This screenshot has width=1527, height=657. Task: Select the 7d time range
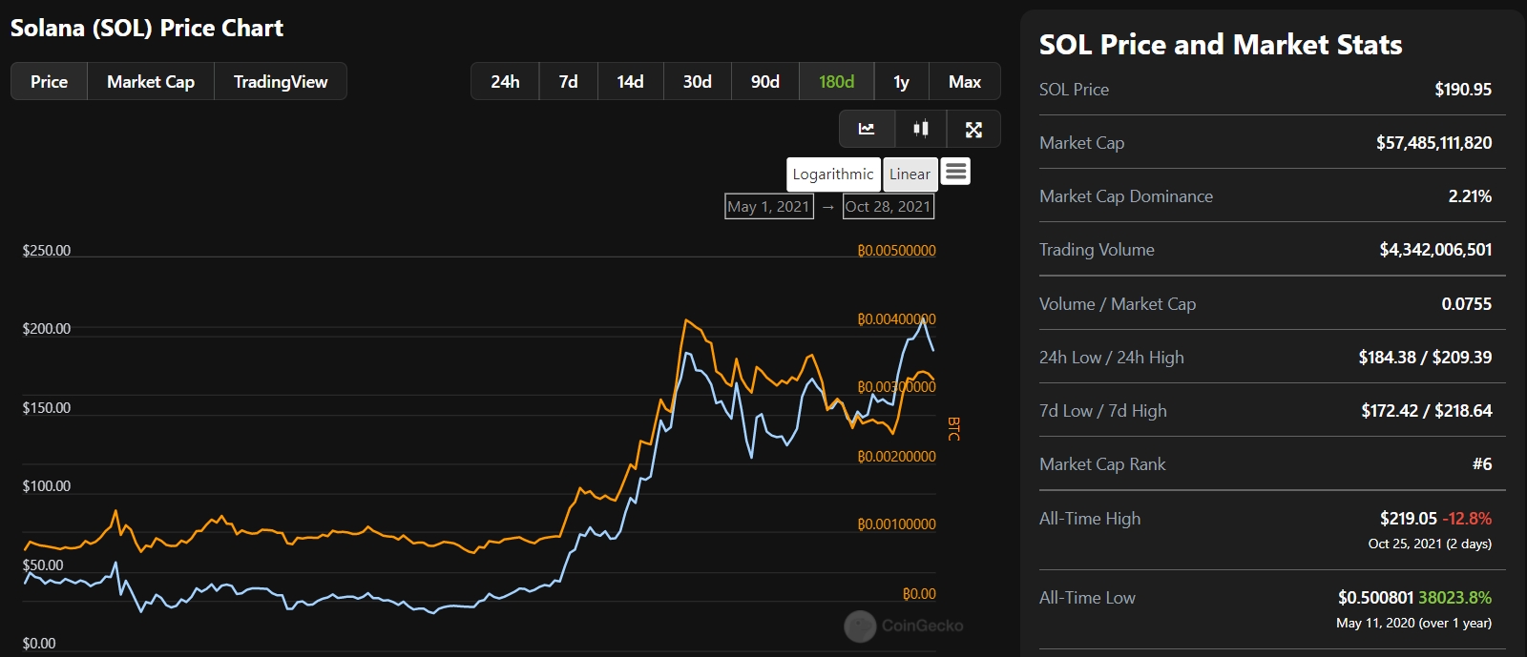[569, 82]
